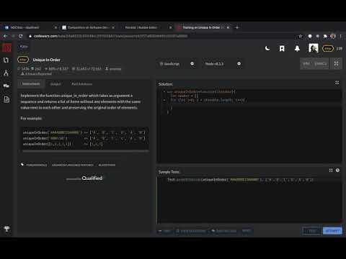Image resolution: width=346 pixels, height=259 pixels.
Task: Open a new browser tab
Action: (237, 27)
